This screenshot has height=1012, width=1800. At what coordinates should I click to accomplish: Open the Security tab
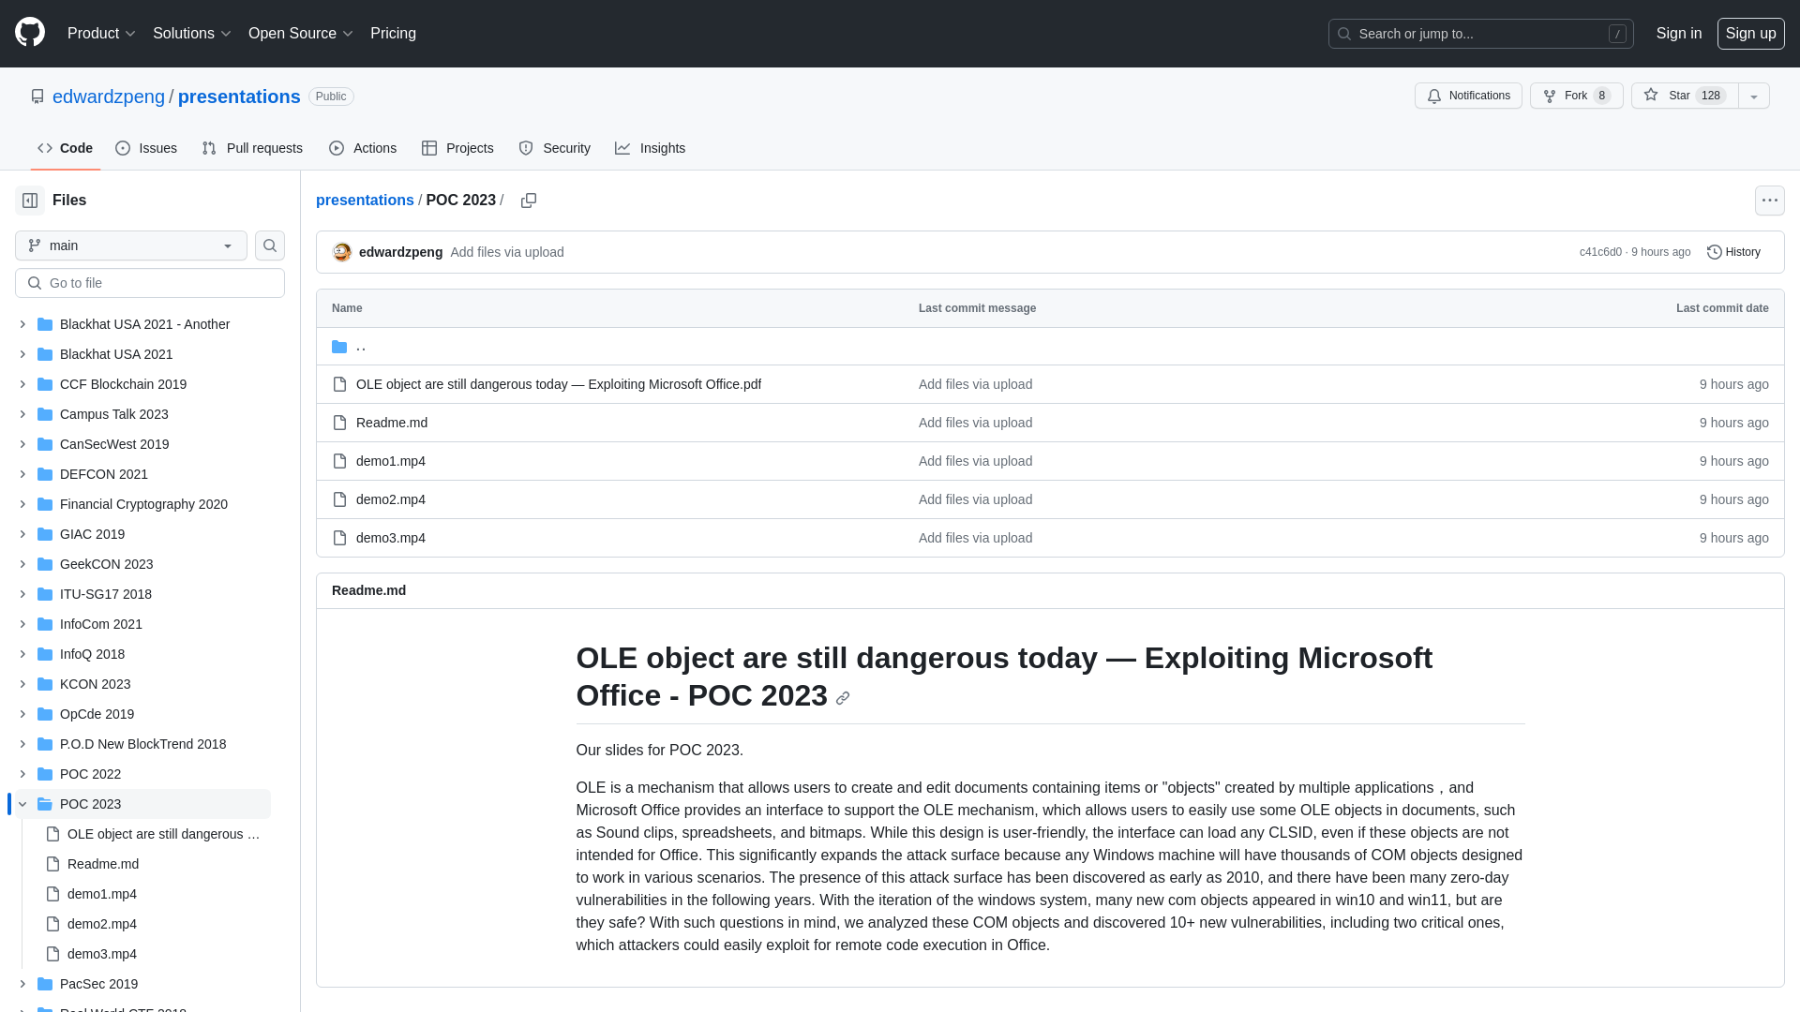[x=554, y=148]
